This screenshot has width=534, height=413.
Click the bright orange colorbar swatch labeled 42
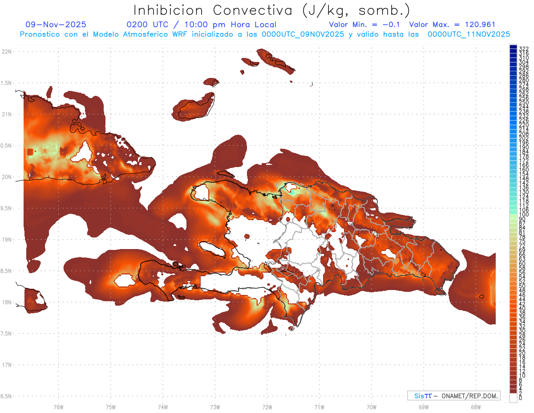513,302
